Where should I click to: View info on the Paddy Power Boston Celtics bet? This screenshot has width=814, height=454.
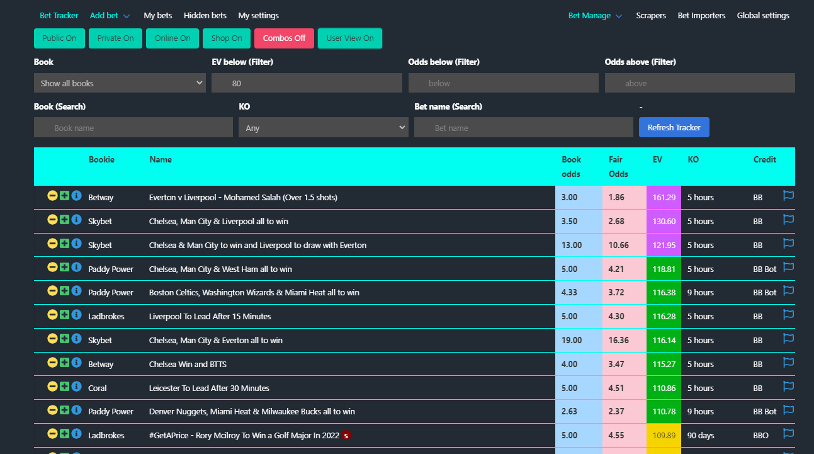coord(76,291)
